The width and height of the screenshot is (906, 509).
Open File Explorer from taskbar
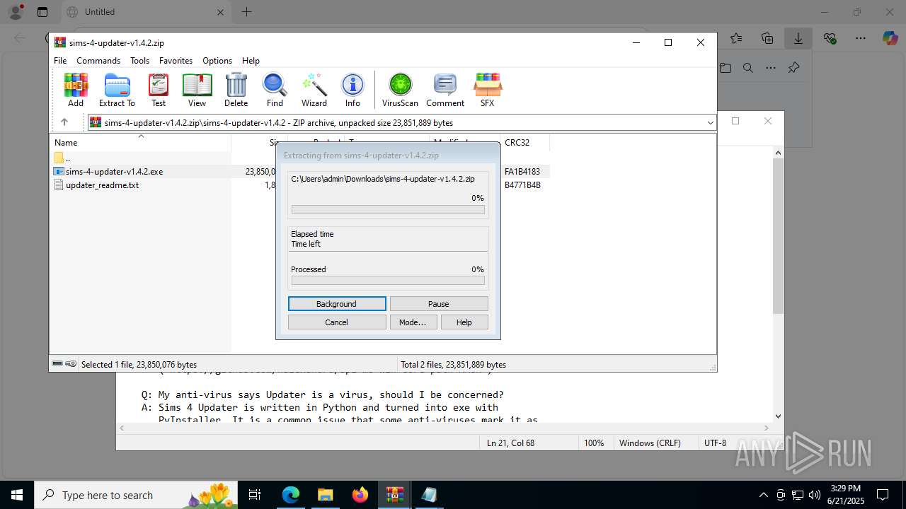click(x=326, y=495)
